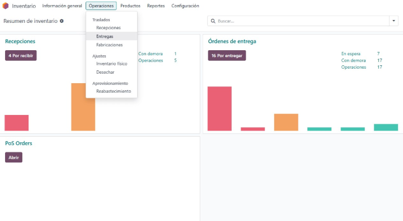Open Inventario físico under Ajustes

pos(111,64)
